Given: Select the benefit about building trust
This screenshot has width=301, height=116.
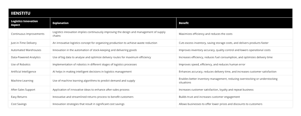Looking at the screenshot, I should click(209, 97).
